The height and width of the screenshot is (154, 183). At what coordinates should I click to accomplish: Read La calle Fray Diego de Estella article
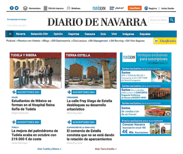[x=89, y=105]
